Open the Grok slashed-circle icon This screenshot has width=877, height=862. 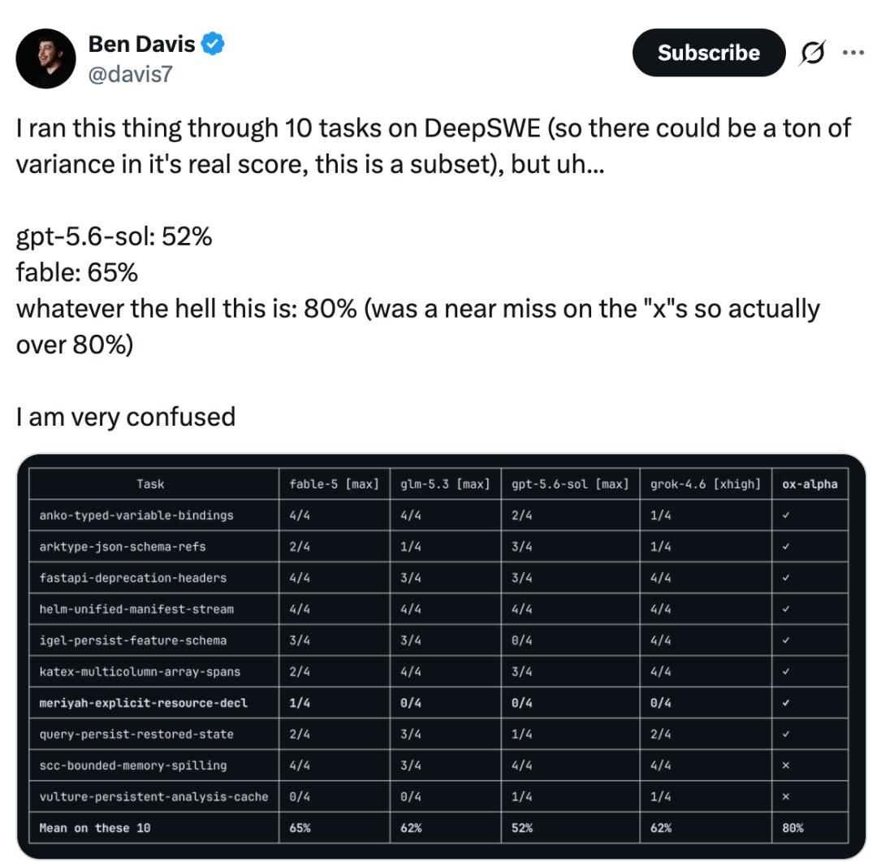pos(812,53)
